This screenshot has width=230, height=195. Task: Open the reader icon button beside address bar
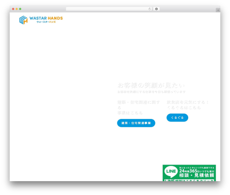156,9
